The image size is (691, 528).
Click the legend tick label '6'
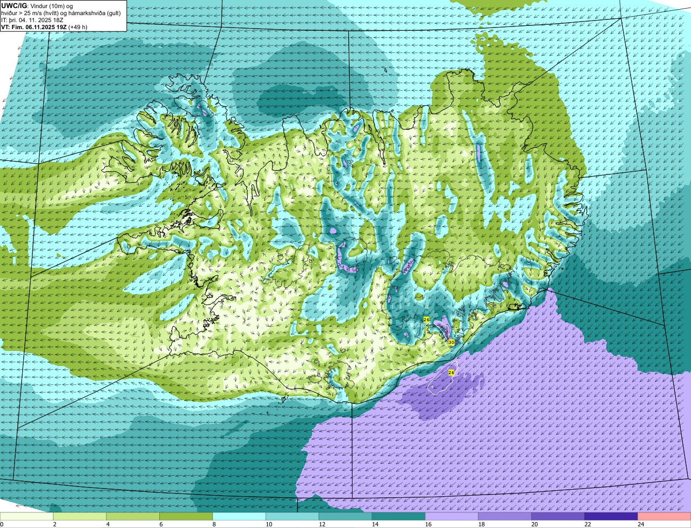(161, 524)
